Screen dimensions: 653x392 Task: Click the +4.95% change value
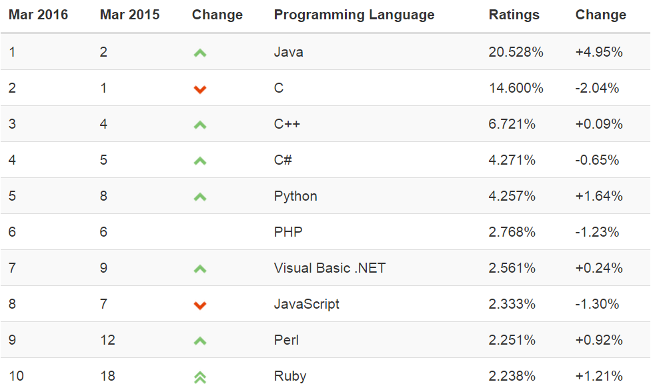click(x=599, y=52)
